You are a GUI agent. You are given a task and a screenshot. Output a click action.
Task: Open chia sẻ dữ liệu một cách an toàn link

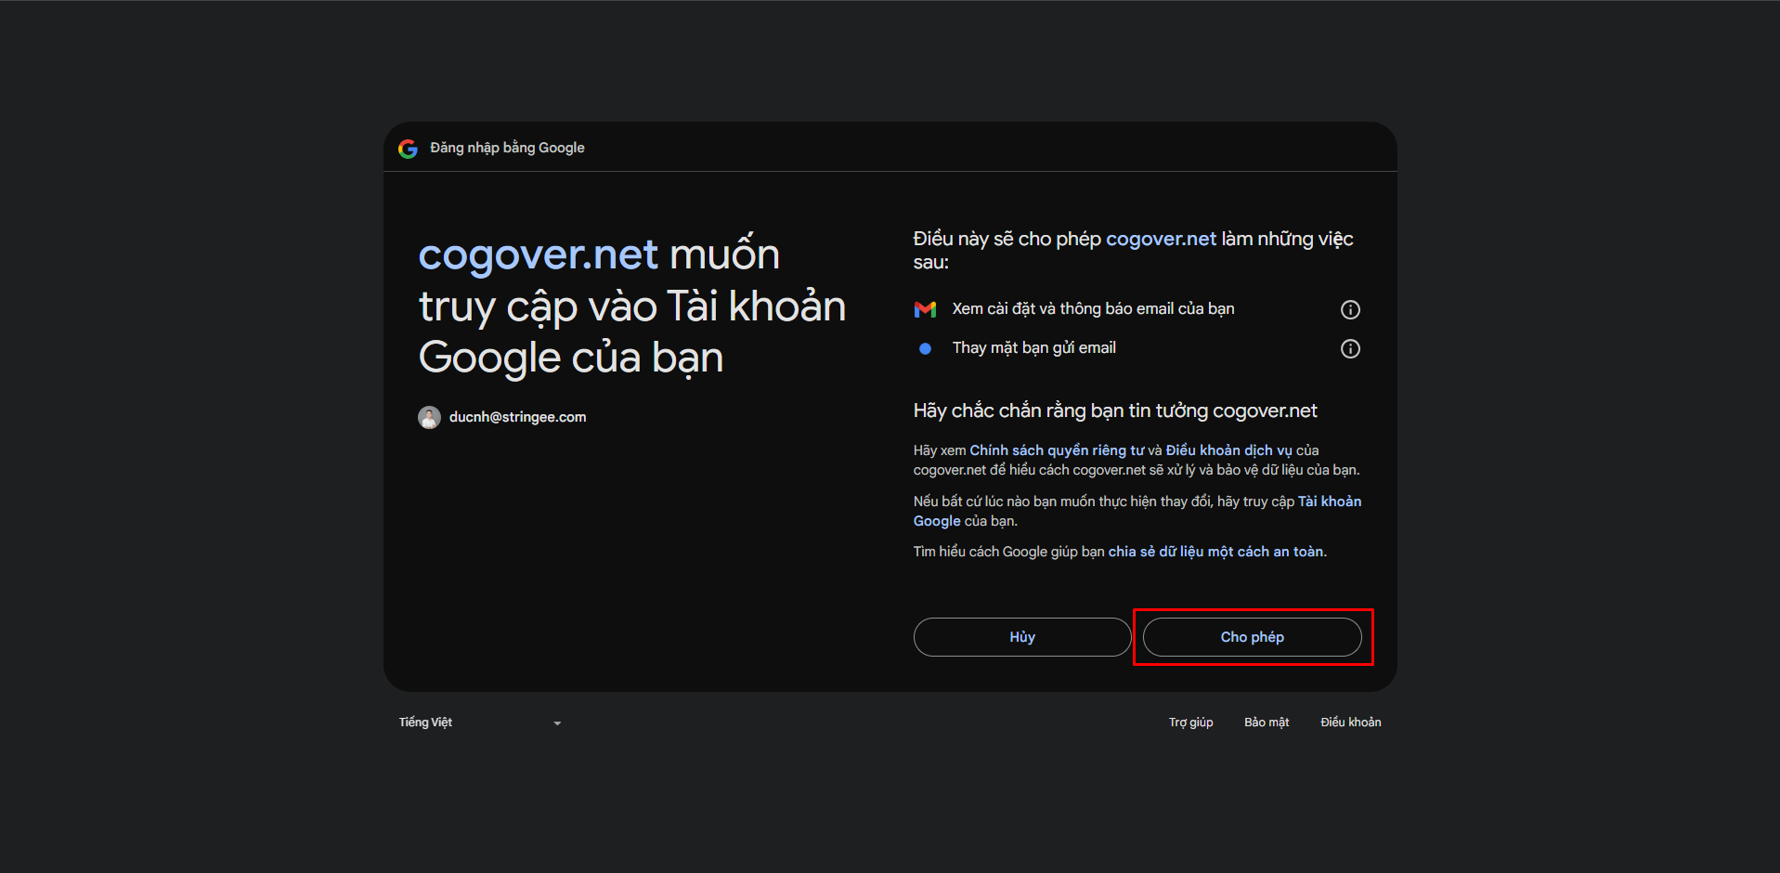click(x=1215, y=551)
